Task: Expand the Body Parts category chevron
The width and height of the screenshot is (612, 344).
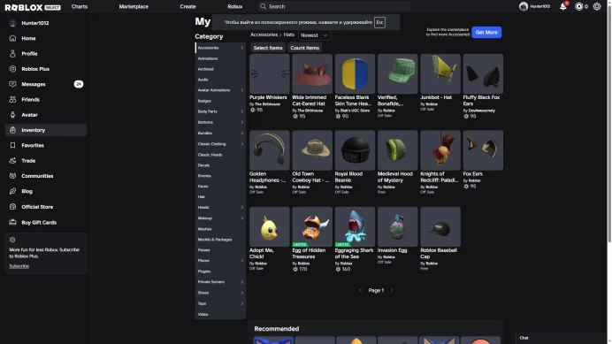Action: pyautogui.click(x=242, y=111)
